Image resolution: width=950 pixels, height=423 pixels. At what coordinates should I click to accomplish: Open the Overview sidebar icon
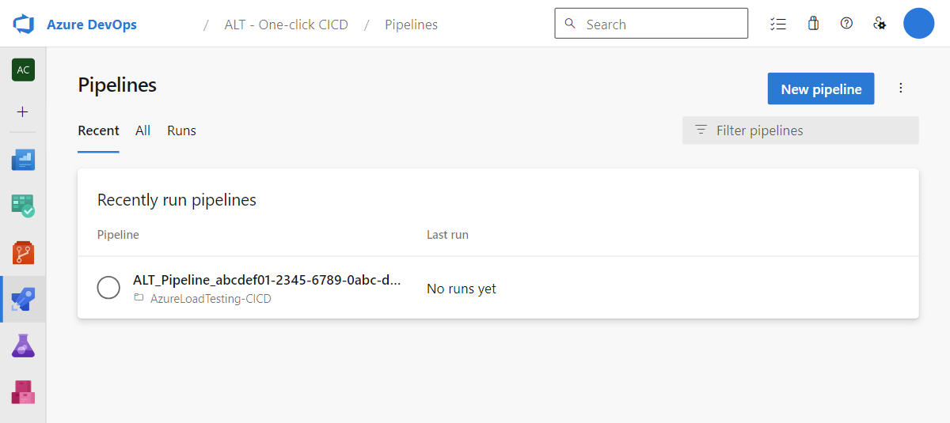point(23,161)
